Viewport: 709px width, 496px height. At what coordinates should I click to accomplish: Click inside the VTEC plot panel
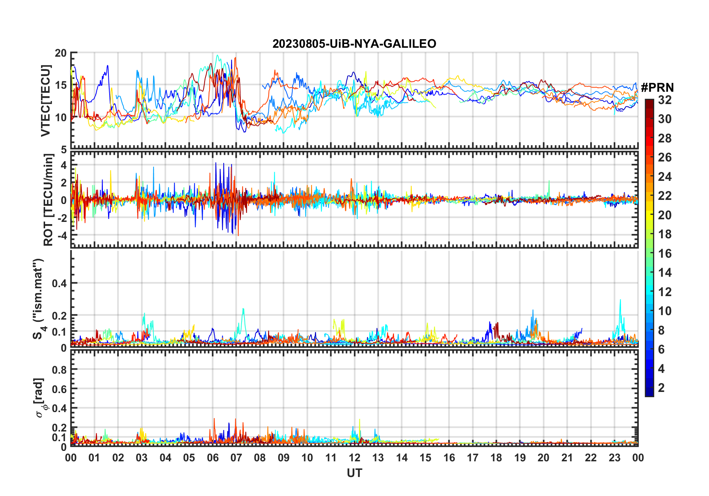click(x=354, y=101)
